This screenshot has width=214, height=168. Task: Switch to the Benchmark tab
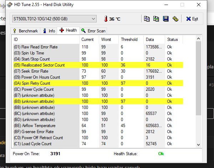pyautogui.click(x=26, y=31)
